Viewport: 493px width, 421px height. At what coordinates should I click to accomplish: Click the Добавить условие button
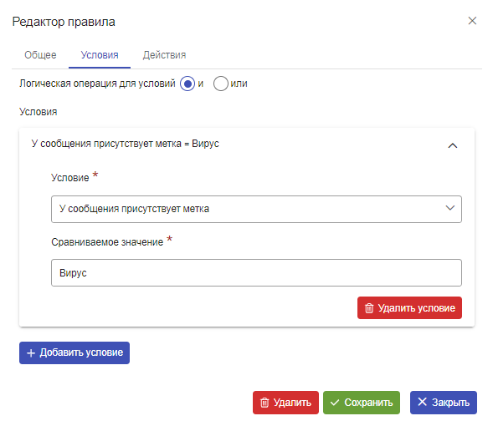(x=74, y=353)
